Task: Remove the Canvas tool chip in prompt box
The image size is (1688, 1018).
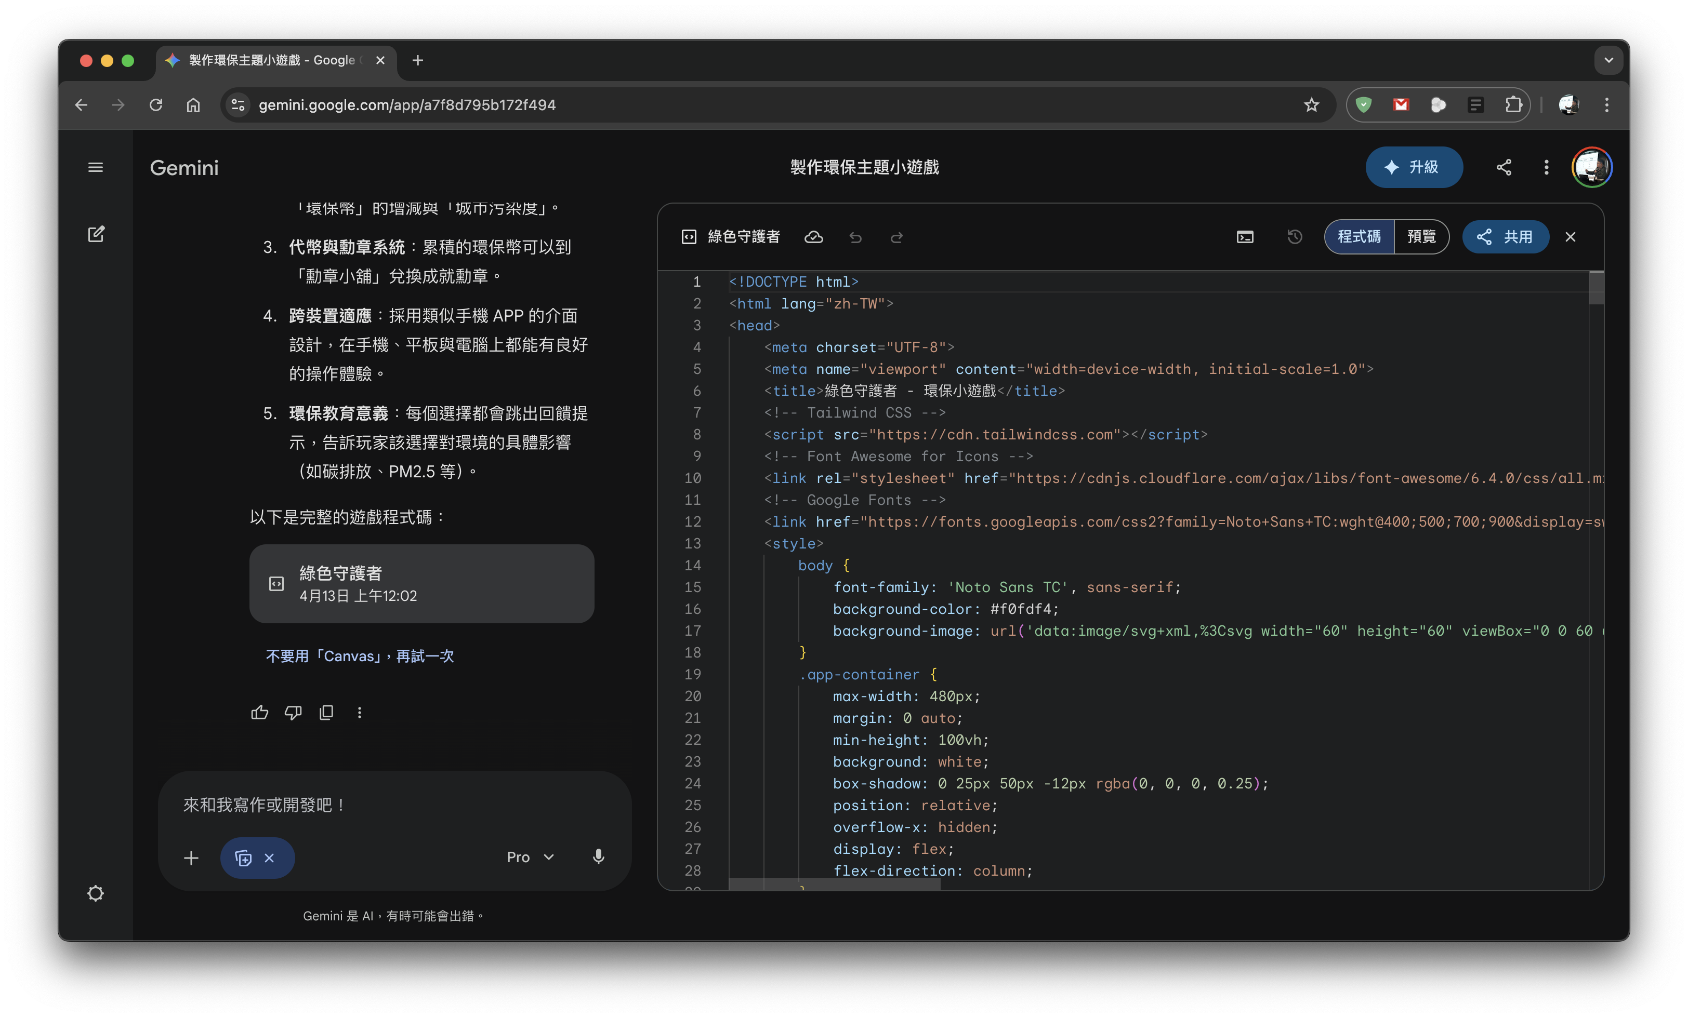Action: (x=269, y=858)
